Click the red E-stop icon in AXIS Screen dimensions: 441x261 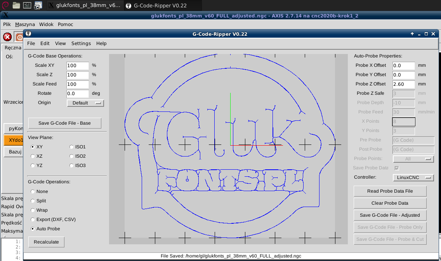[7, 37]
